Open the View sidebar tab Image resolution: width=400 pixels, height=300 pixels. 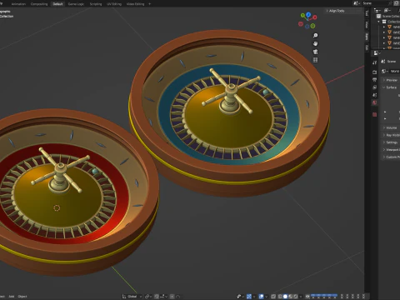click(367, 25)
